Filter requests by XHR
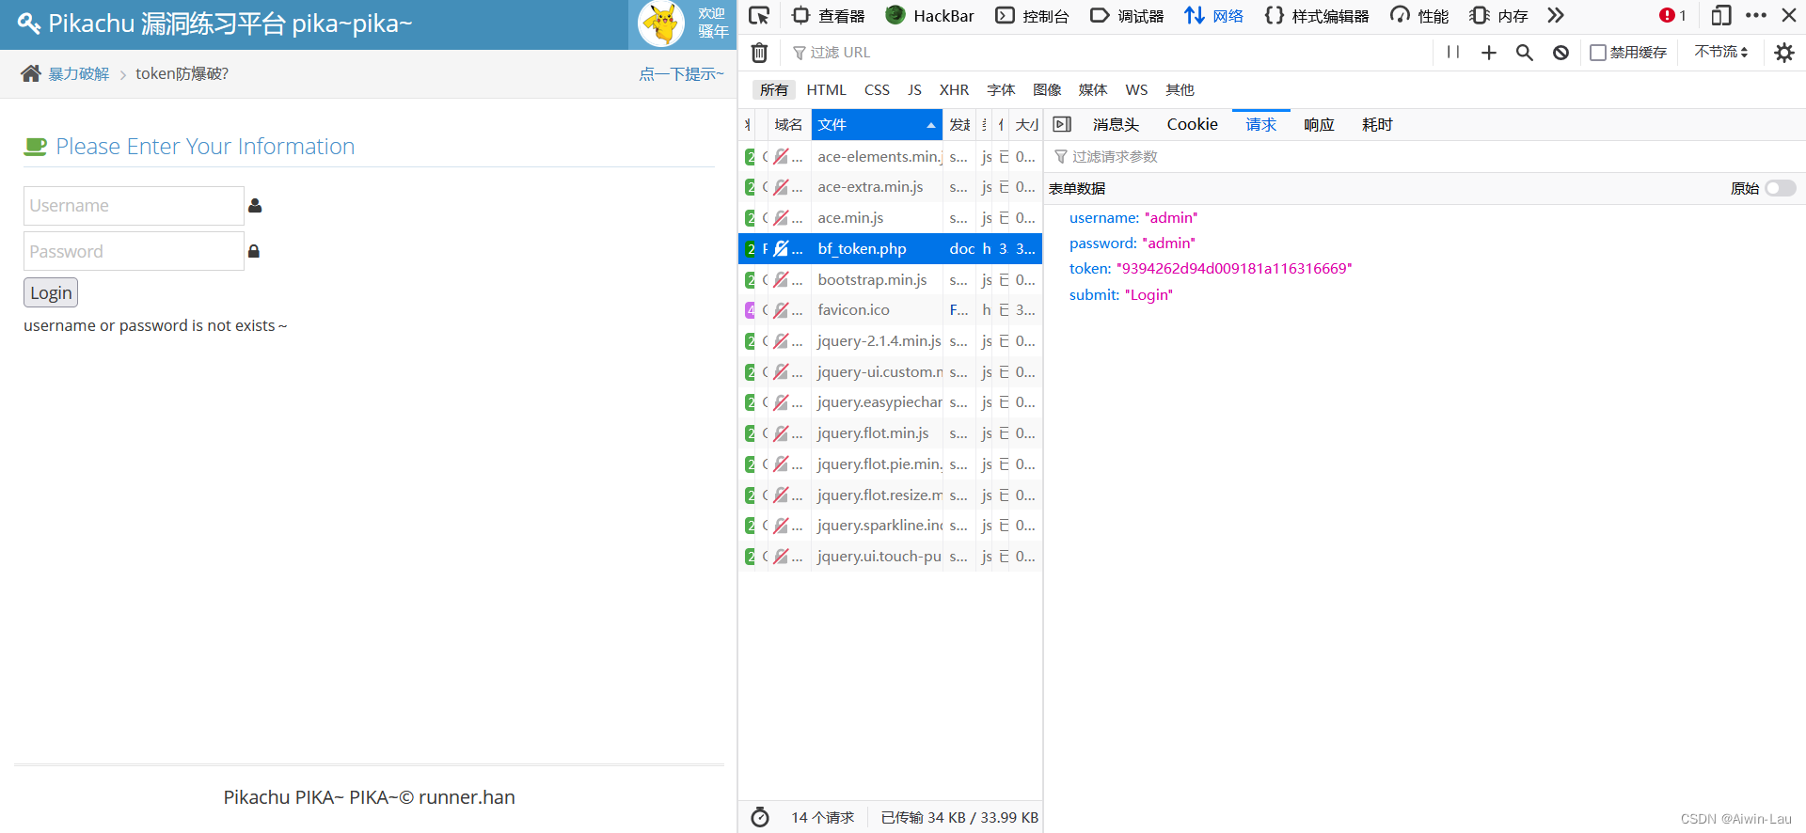The image size is (1806, 833). coord(954,90)
